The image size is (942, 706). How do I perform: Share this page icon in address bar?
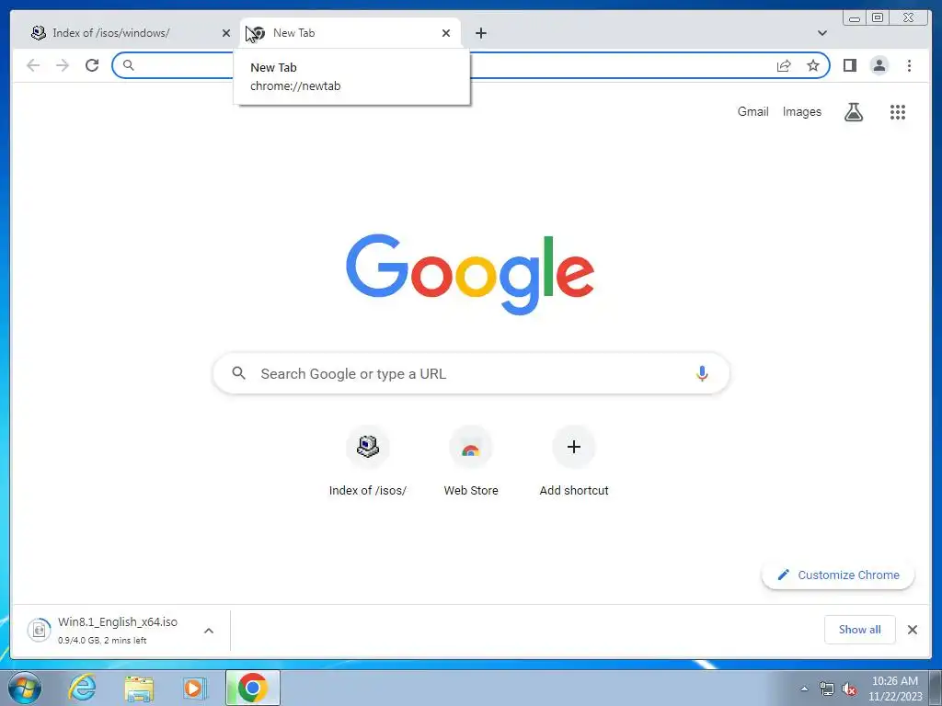coord(784,65)
